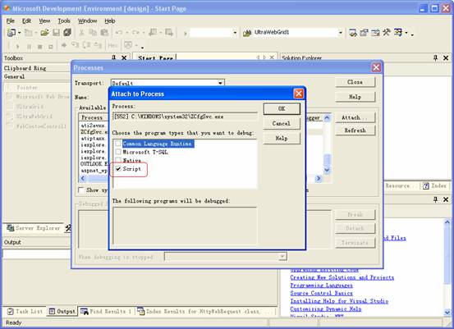Click OK in Attach to Process
Screen dimensions: 454x329
point(282,108)
